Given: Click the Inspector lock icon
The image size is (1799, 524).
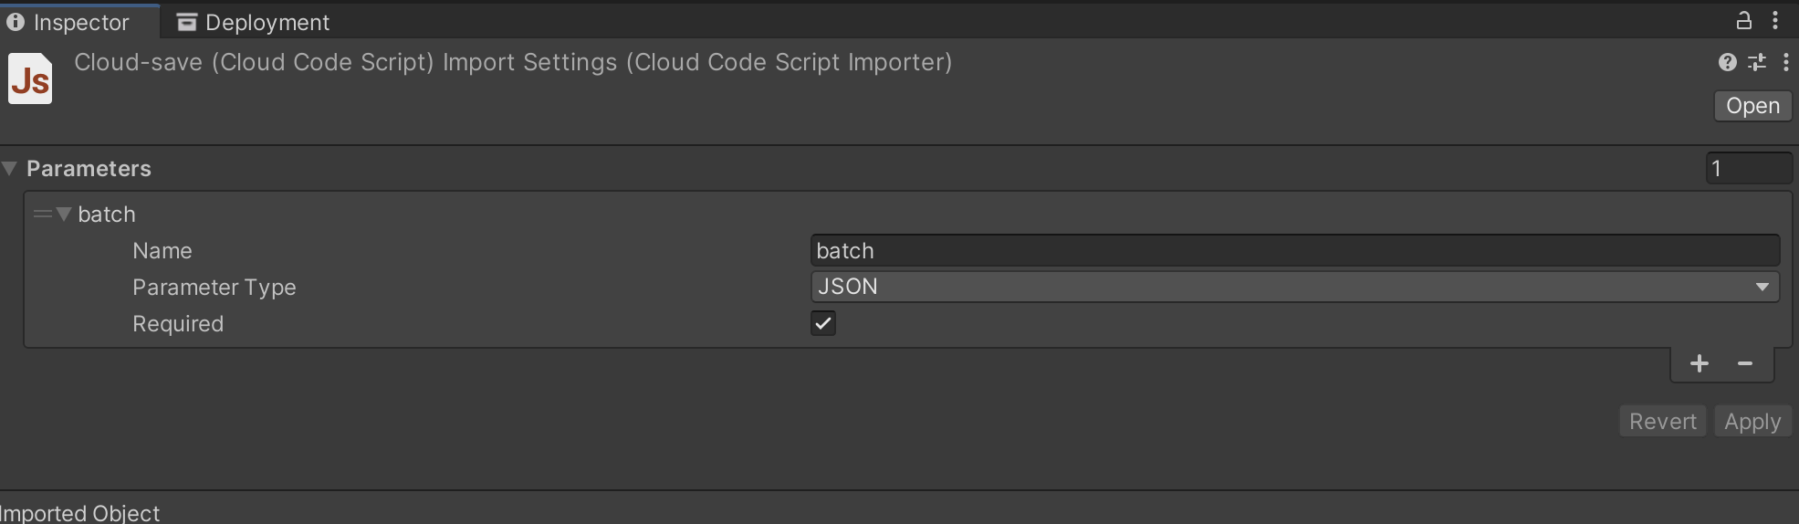Looking at the screenshot, I should pyautogui.click(x=1743, y=20).
